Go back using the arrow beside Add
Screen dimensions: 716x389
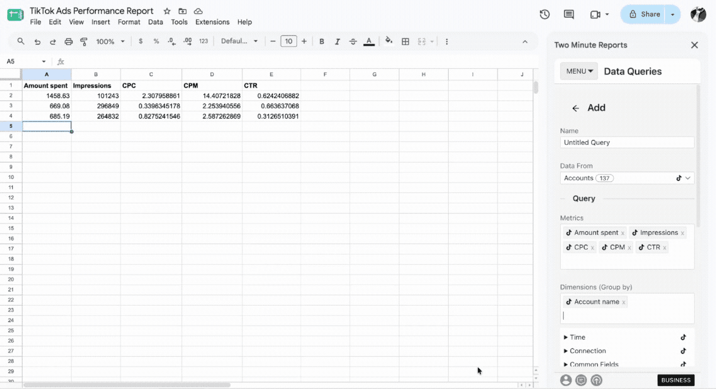(x=575, y=108)
